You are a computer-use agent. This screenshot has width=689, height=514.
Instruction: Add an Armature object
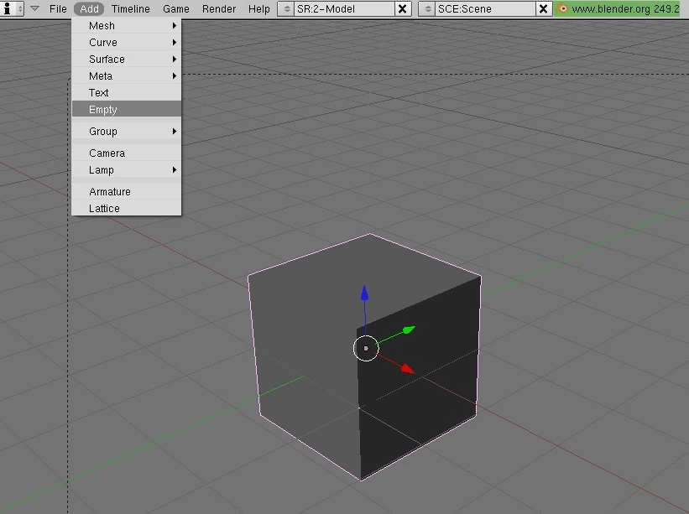point(127,191)
